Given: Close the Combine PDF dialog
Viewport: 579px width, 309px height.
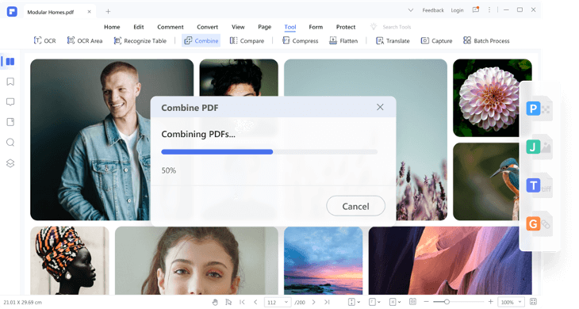Looking at the screenshot, I should click(x=380, y=107).
